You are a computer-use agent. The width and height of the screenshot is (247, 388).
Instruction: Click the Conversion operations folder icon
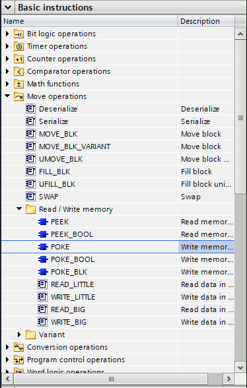pyautogui.click(x=19, y=347)
